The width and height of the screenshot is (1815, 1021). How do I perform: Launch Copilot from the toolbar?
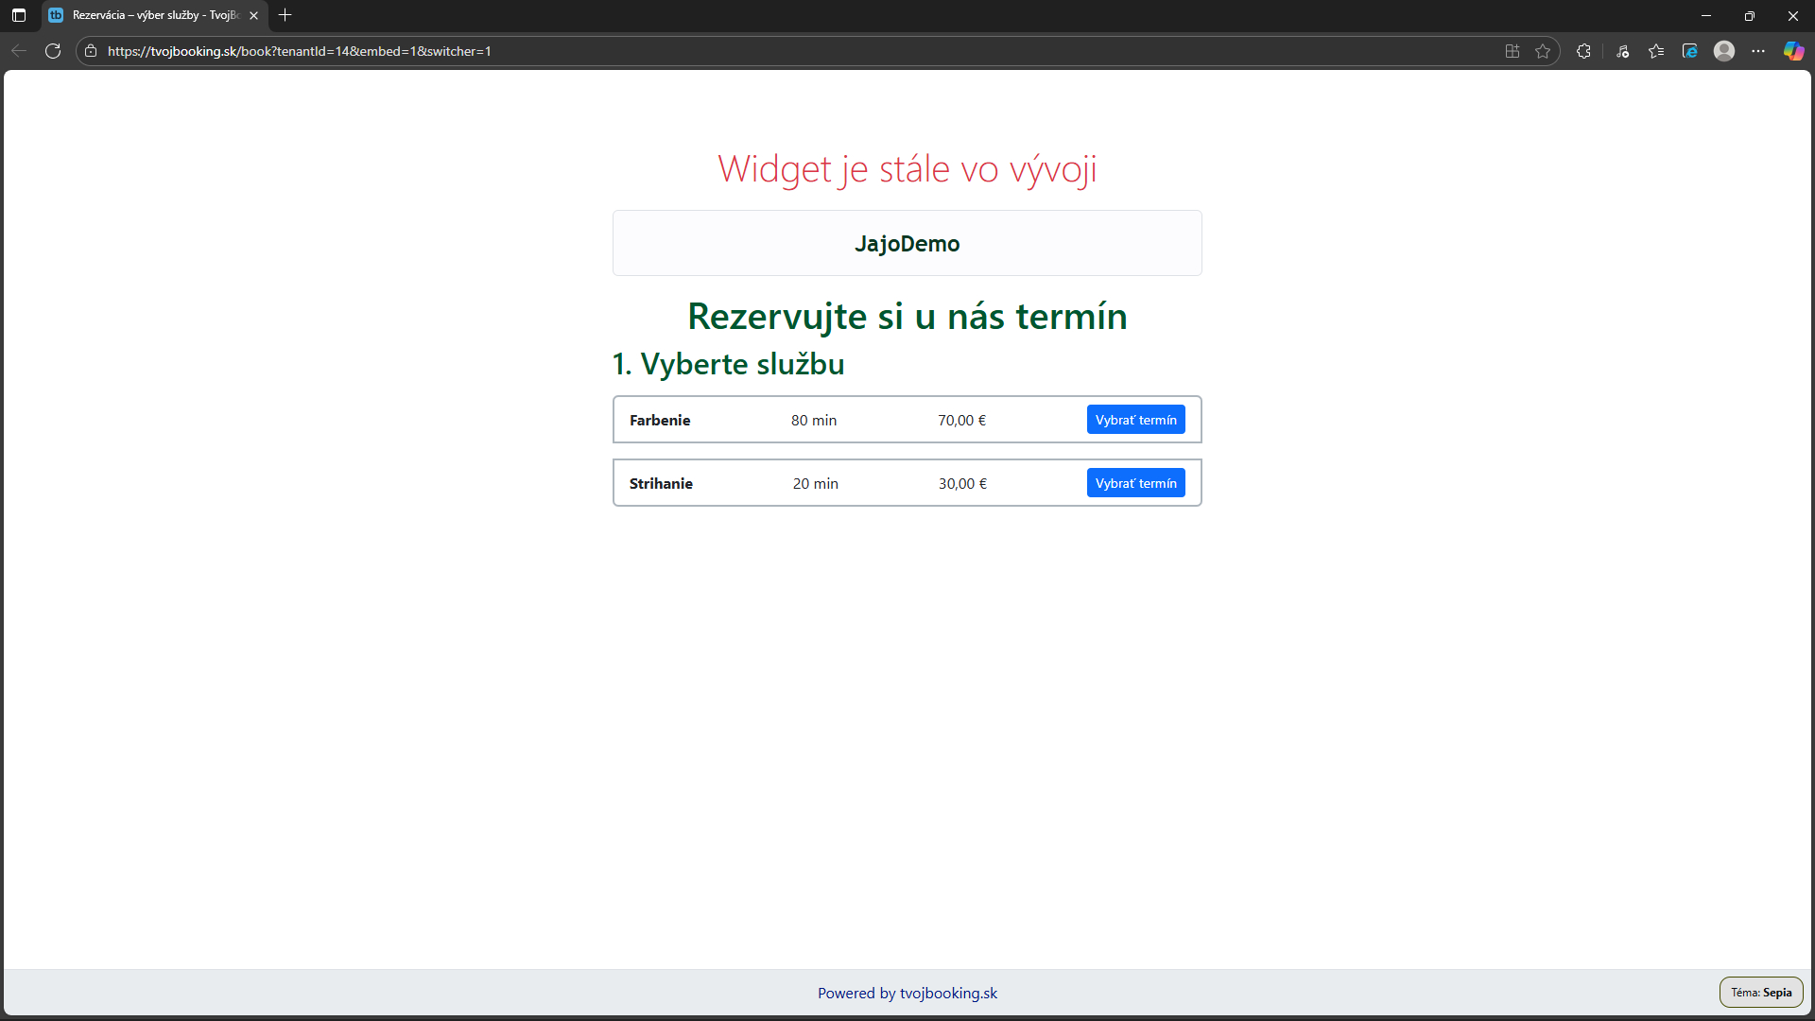pyautogui.click(x=1793, y=51)
